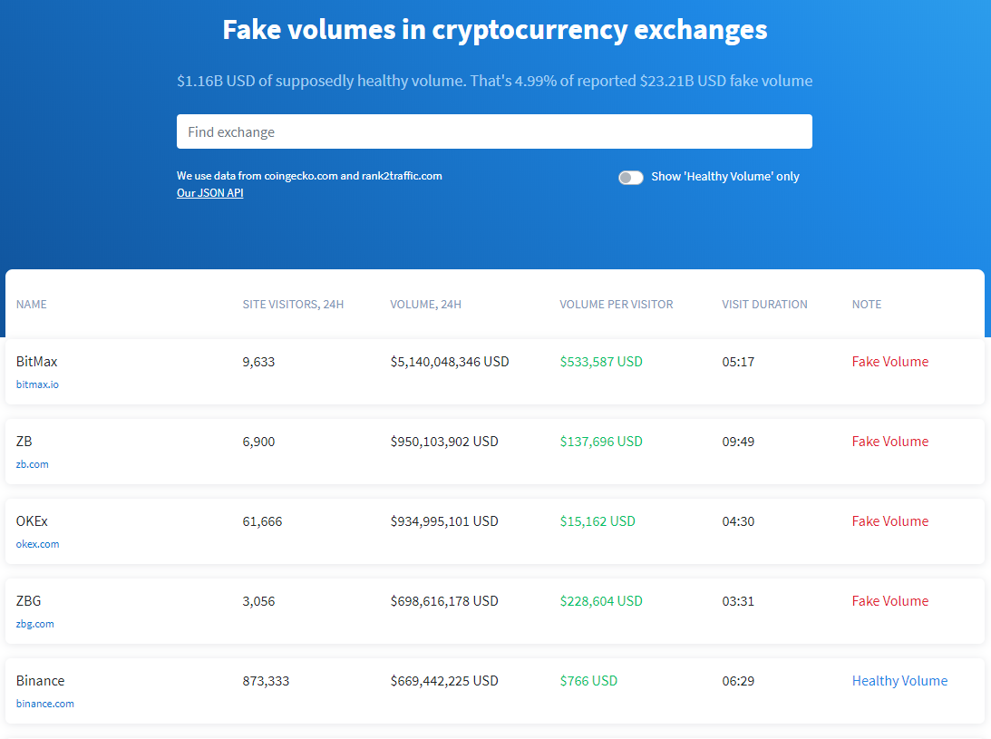This screenshot has height=739, width=991.
Task: Sort the table by NOTE column
Action: point(867,304)
